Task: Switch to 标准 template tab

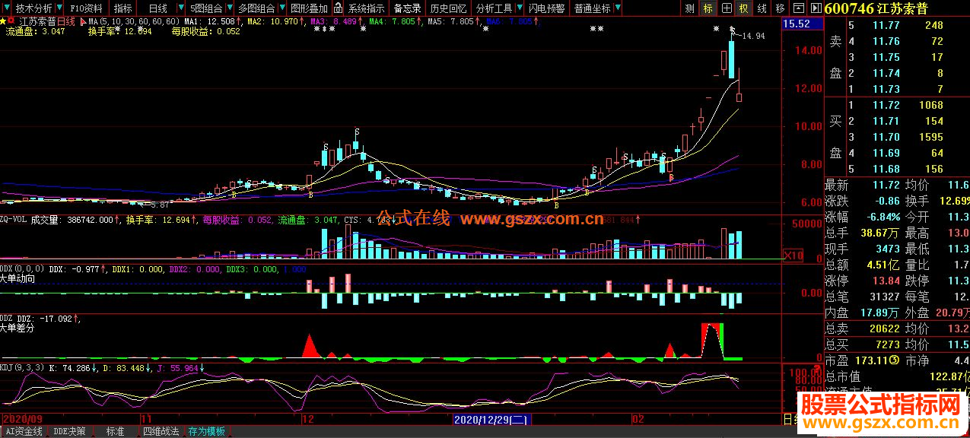Action: 115,431
